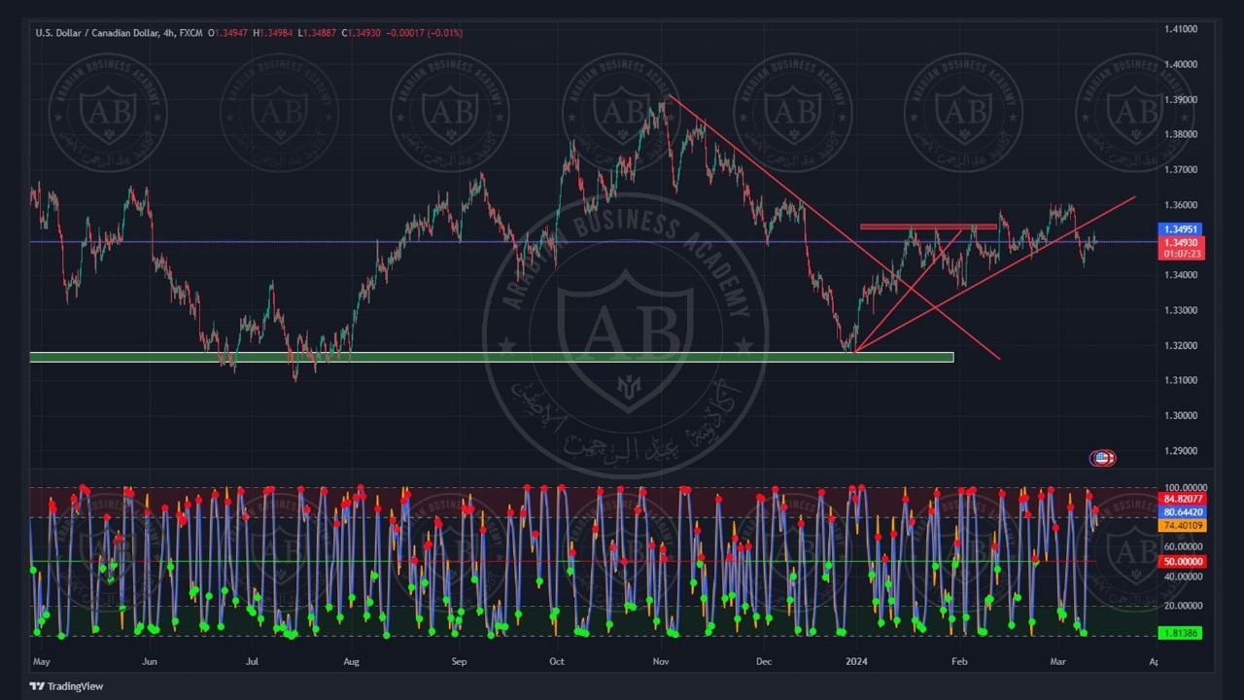Select the red 50.00000 midline label
The height and width of the screenshot is (700, 1244).
1182,562
